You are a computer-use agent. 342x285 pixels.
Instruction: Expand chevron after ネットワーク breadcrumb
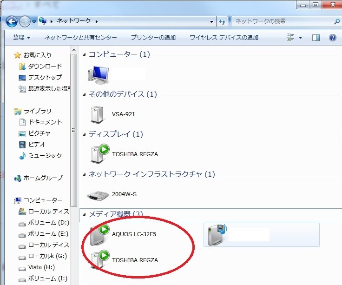point(96,21)
